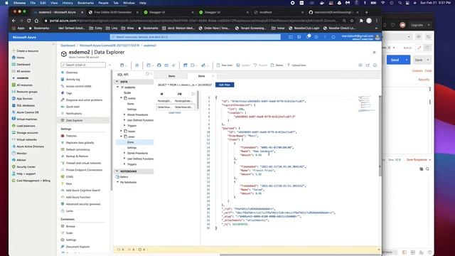Click Save in Postman window

coord(419,60)
